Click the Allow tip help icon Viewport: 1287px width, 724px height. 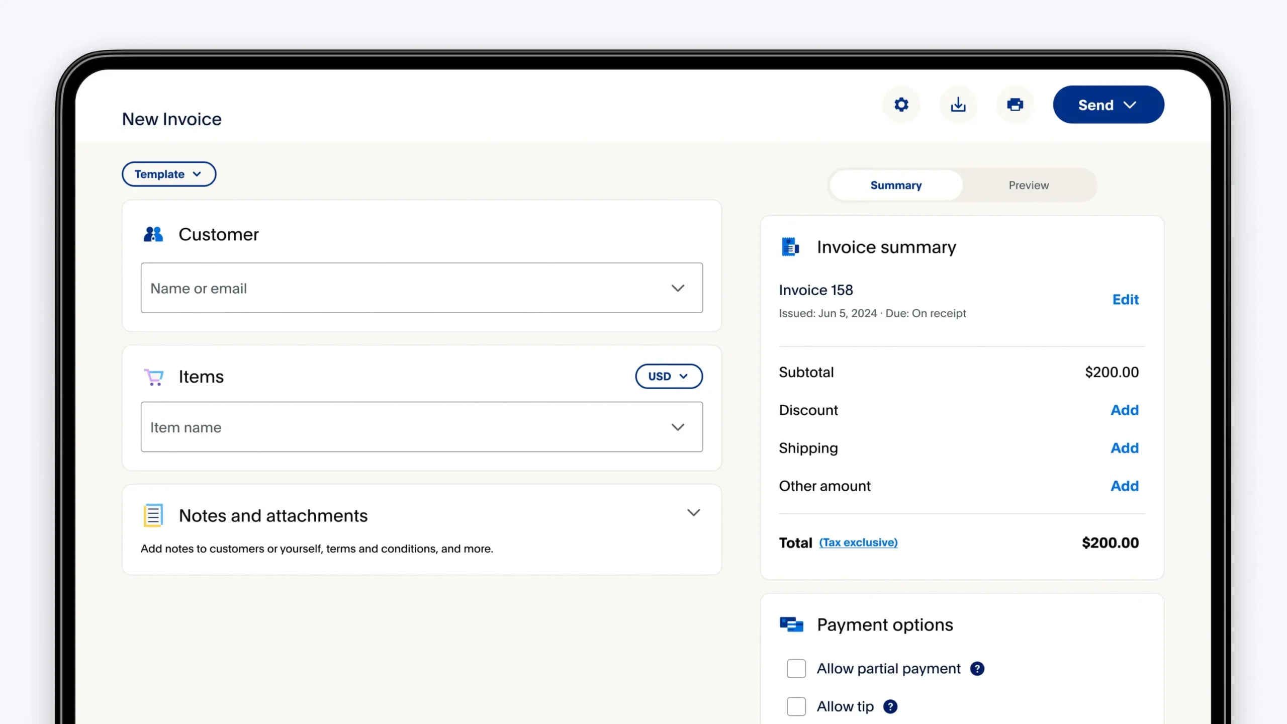[890, 706]
